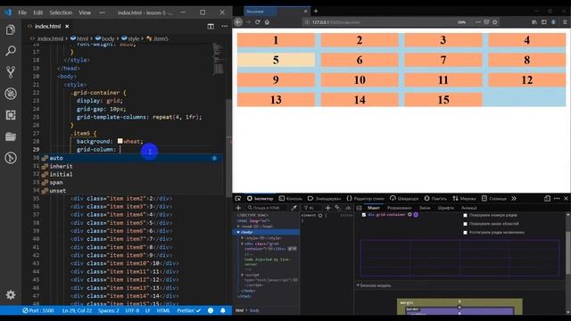Add a new node in markup view
Screen dimensions: 571x321
pyautogui.click(x=238, y=208)
